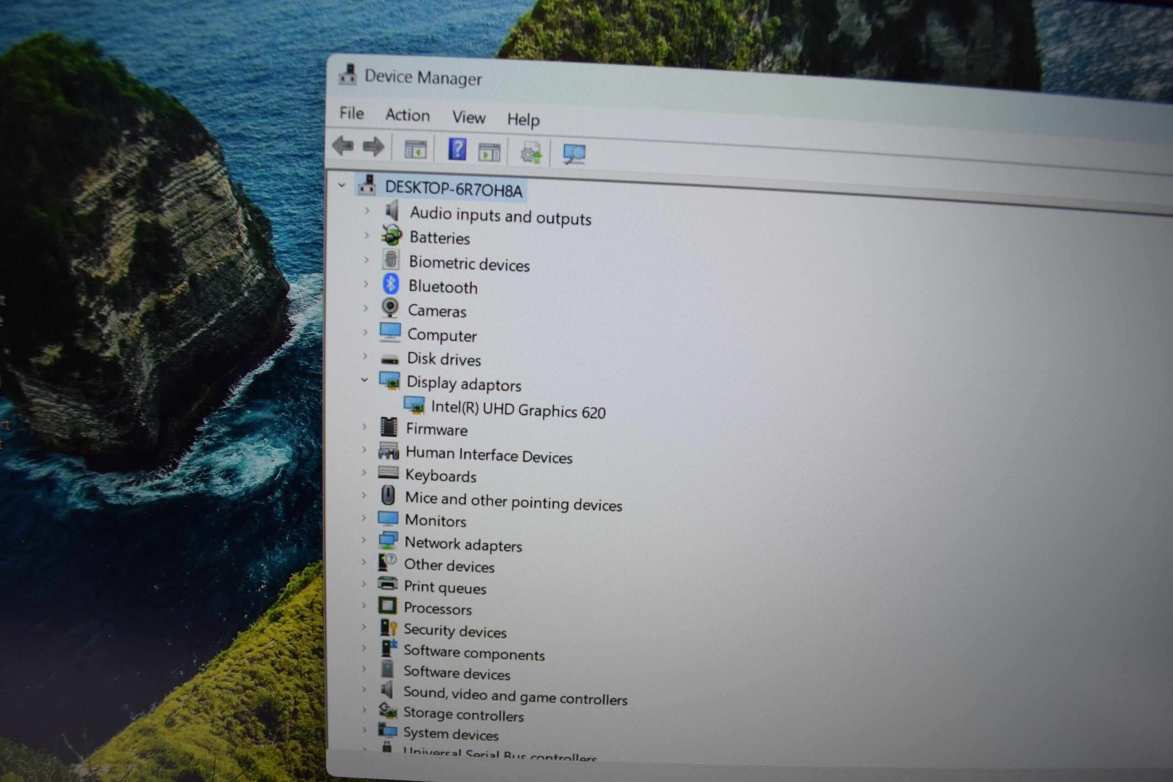Click the Processors chip icon
The height and width of the screenshot is (782, 1173).
388,606
